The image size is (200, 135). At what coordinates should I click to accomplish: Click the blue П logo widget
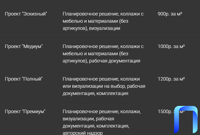tap(186, 120)
